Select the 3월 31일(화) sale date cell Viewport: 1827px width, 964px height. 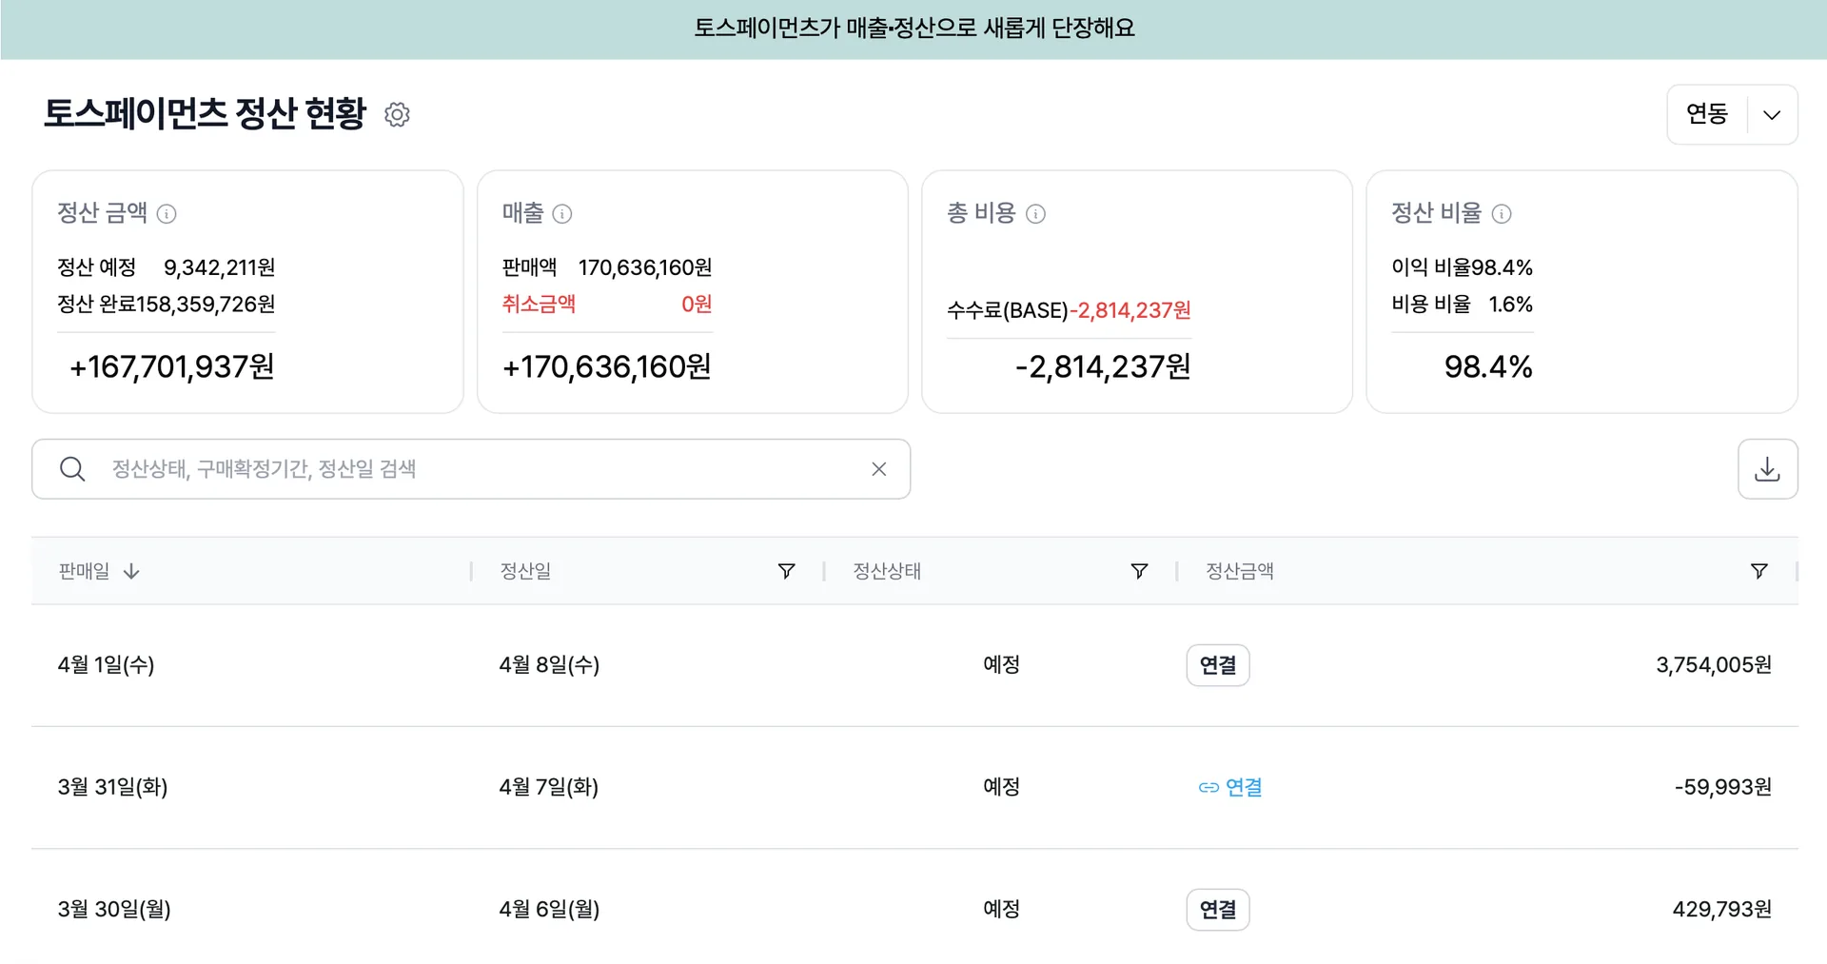coord(112,787)
